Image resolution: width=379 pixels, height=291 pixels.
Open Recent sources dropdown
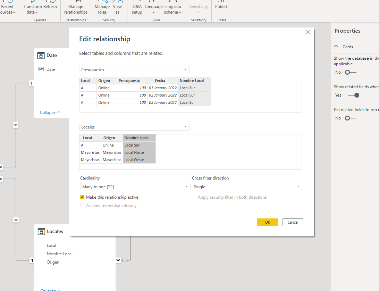[8, 9]
